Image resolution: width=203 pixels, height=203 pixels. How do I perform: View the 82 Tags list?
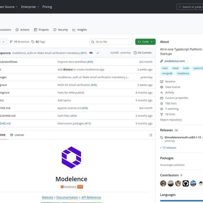[38, 42]
